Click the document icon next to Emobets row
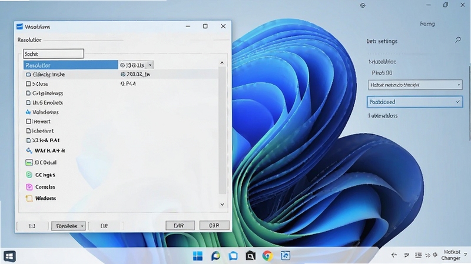This screenshot has height=264, width=471. pyautogui.click(x=28, y=102)
